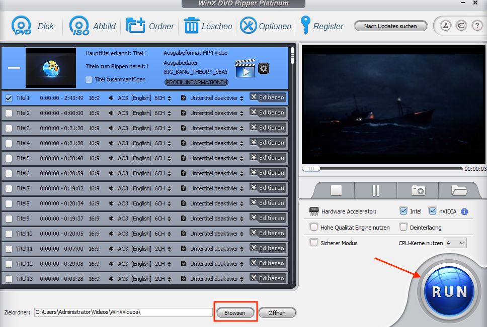Click the clapperboard output format icon
The height and width of the screenshot is (327, 487).
(245, 68)
